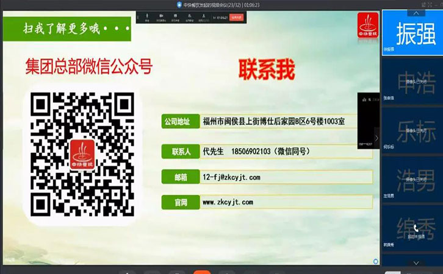Select the 绵秀 participant tile
The height and width of the screenshot is (274, 443).
pos(412,228)
